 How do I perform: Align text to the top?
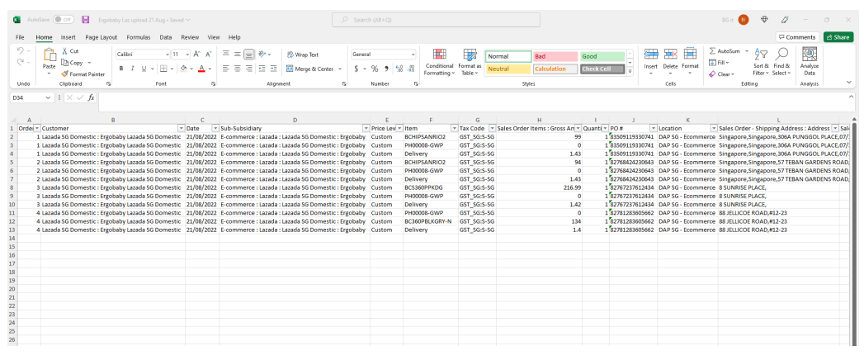pyautogui.click(x=225, y=54)
